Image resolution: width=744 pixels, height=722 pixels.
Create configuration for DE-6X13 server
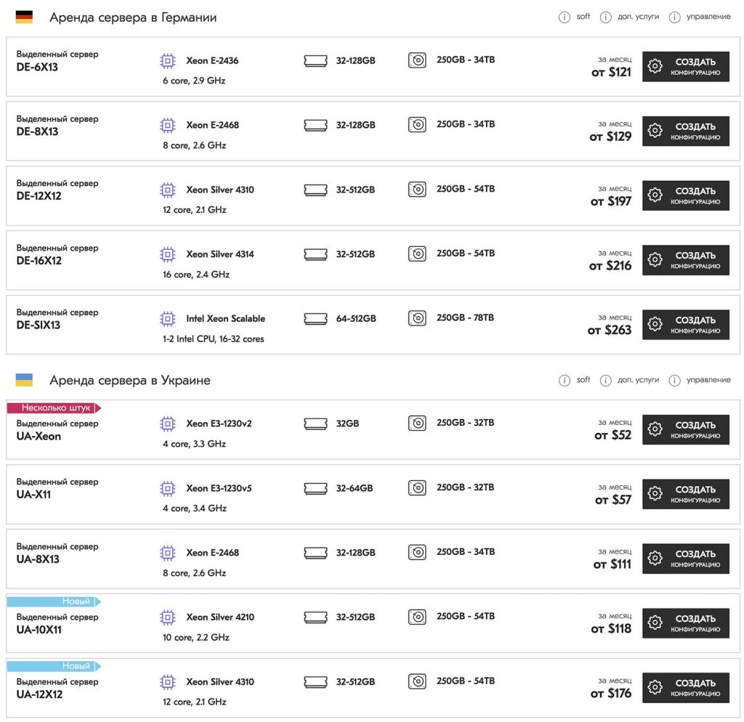[686, 66]
